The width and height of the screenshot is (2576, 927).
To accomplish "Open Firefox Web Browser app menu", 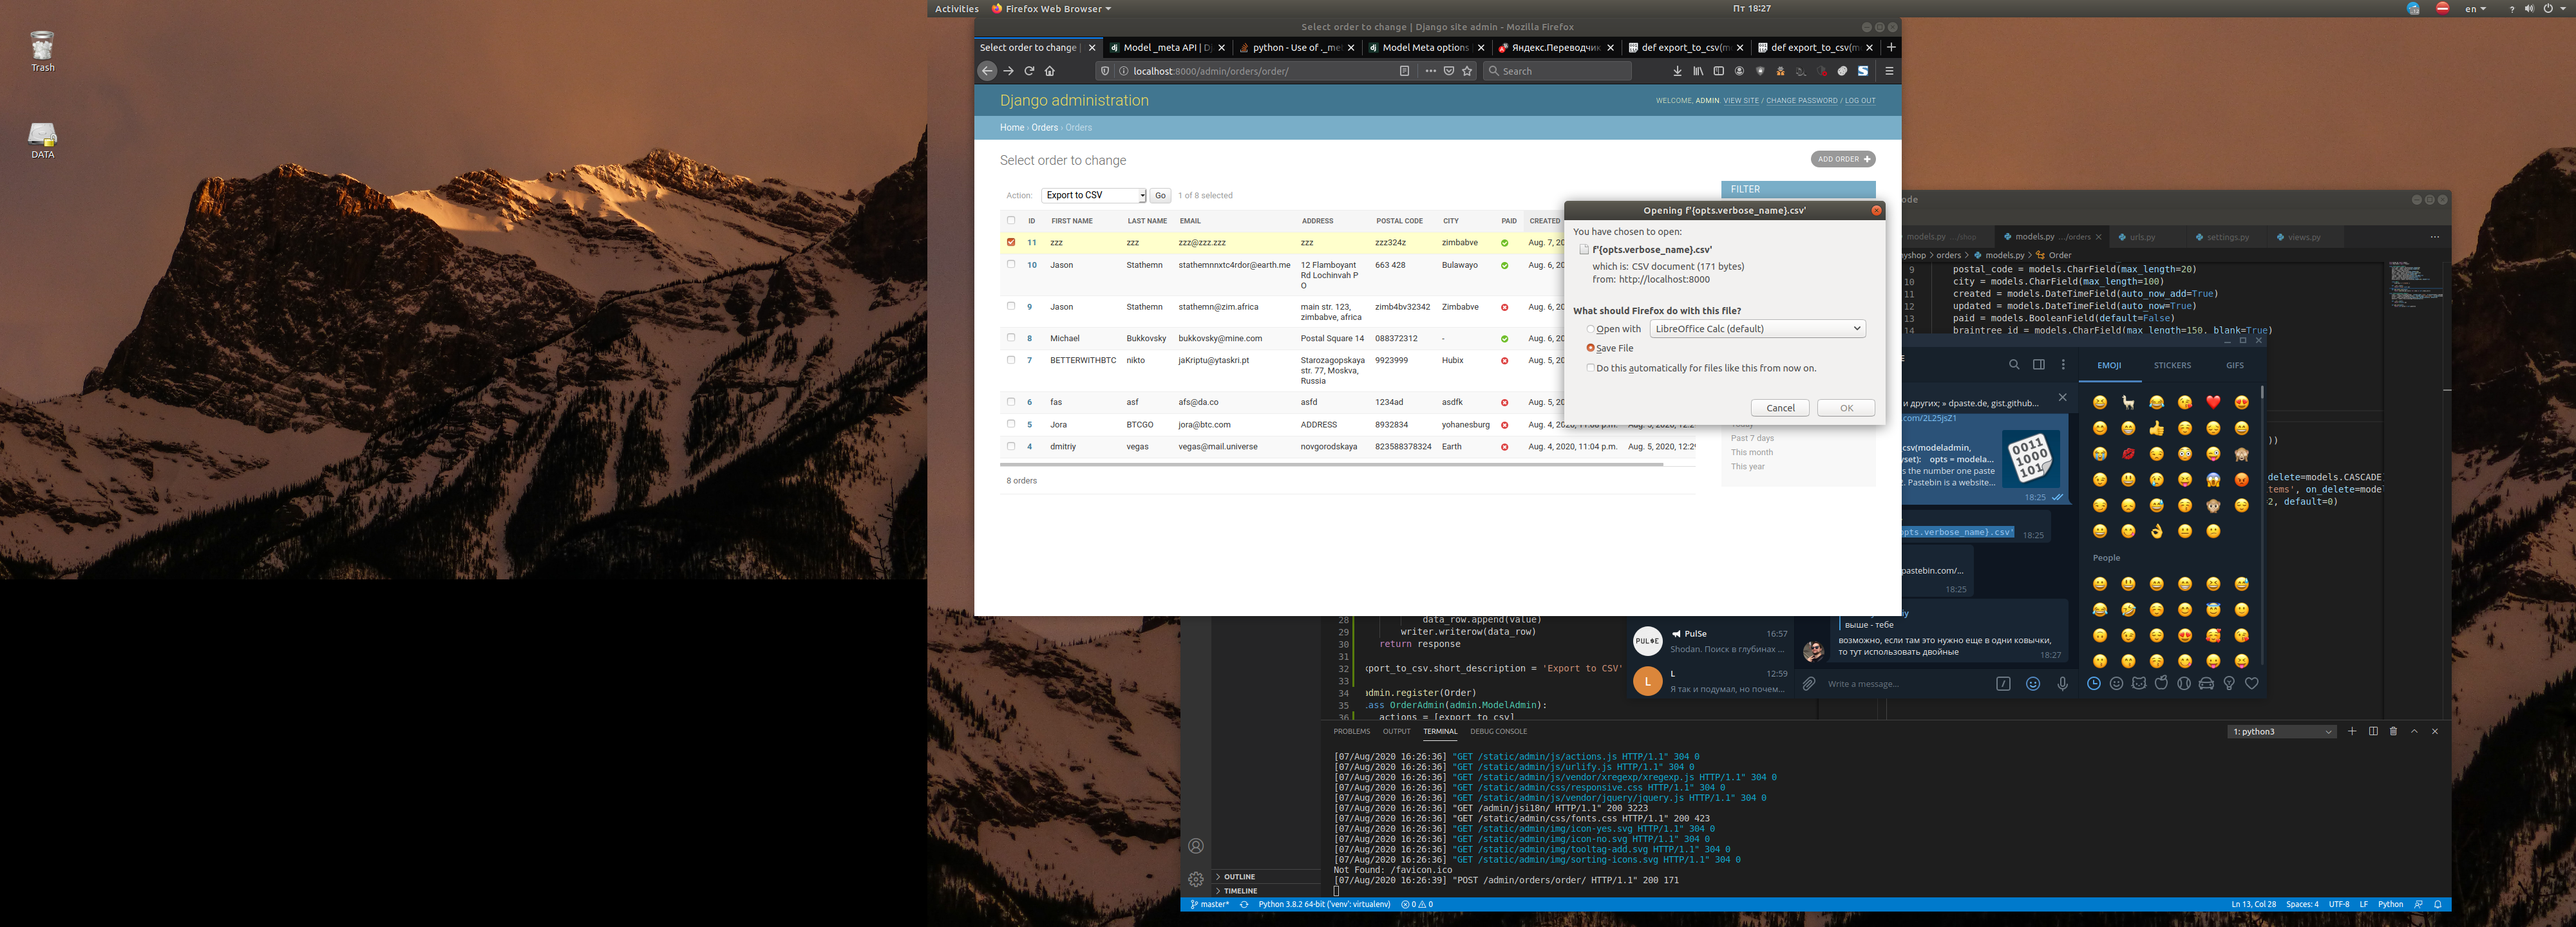I will (1051, 9).
